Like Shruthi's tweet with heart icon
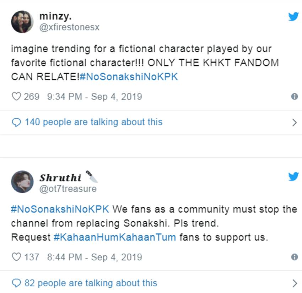The width and height of the screenshot is (302, 293). [16, 257]
